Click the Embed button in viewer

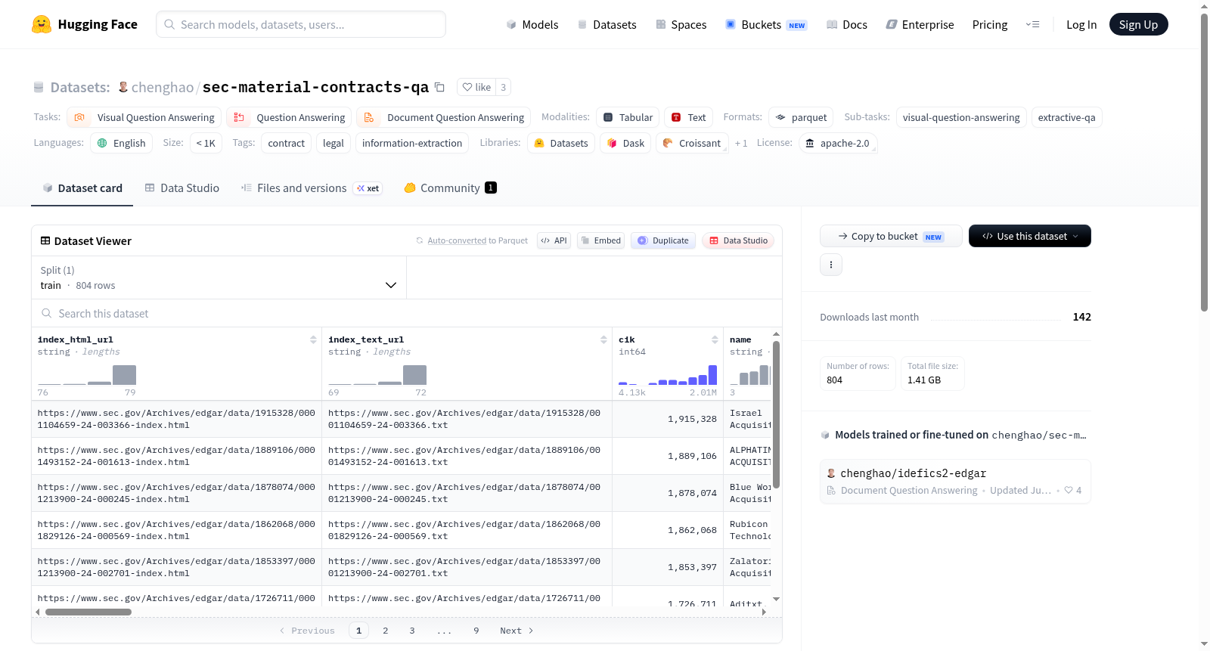(x=600, y=240)
